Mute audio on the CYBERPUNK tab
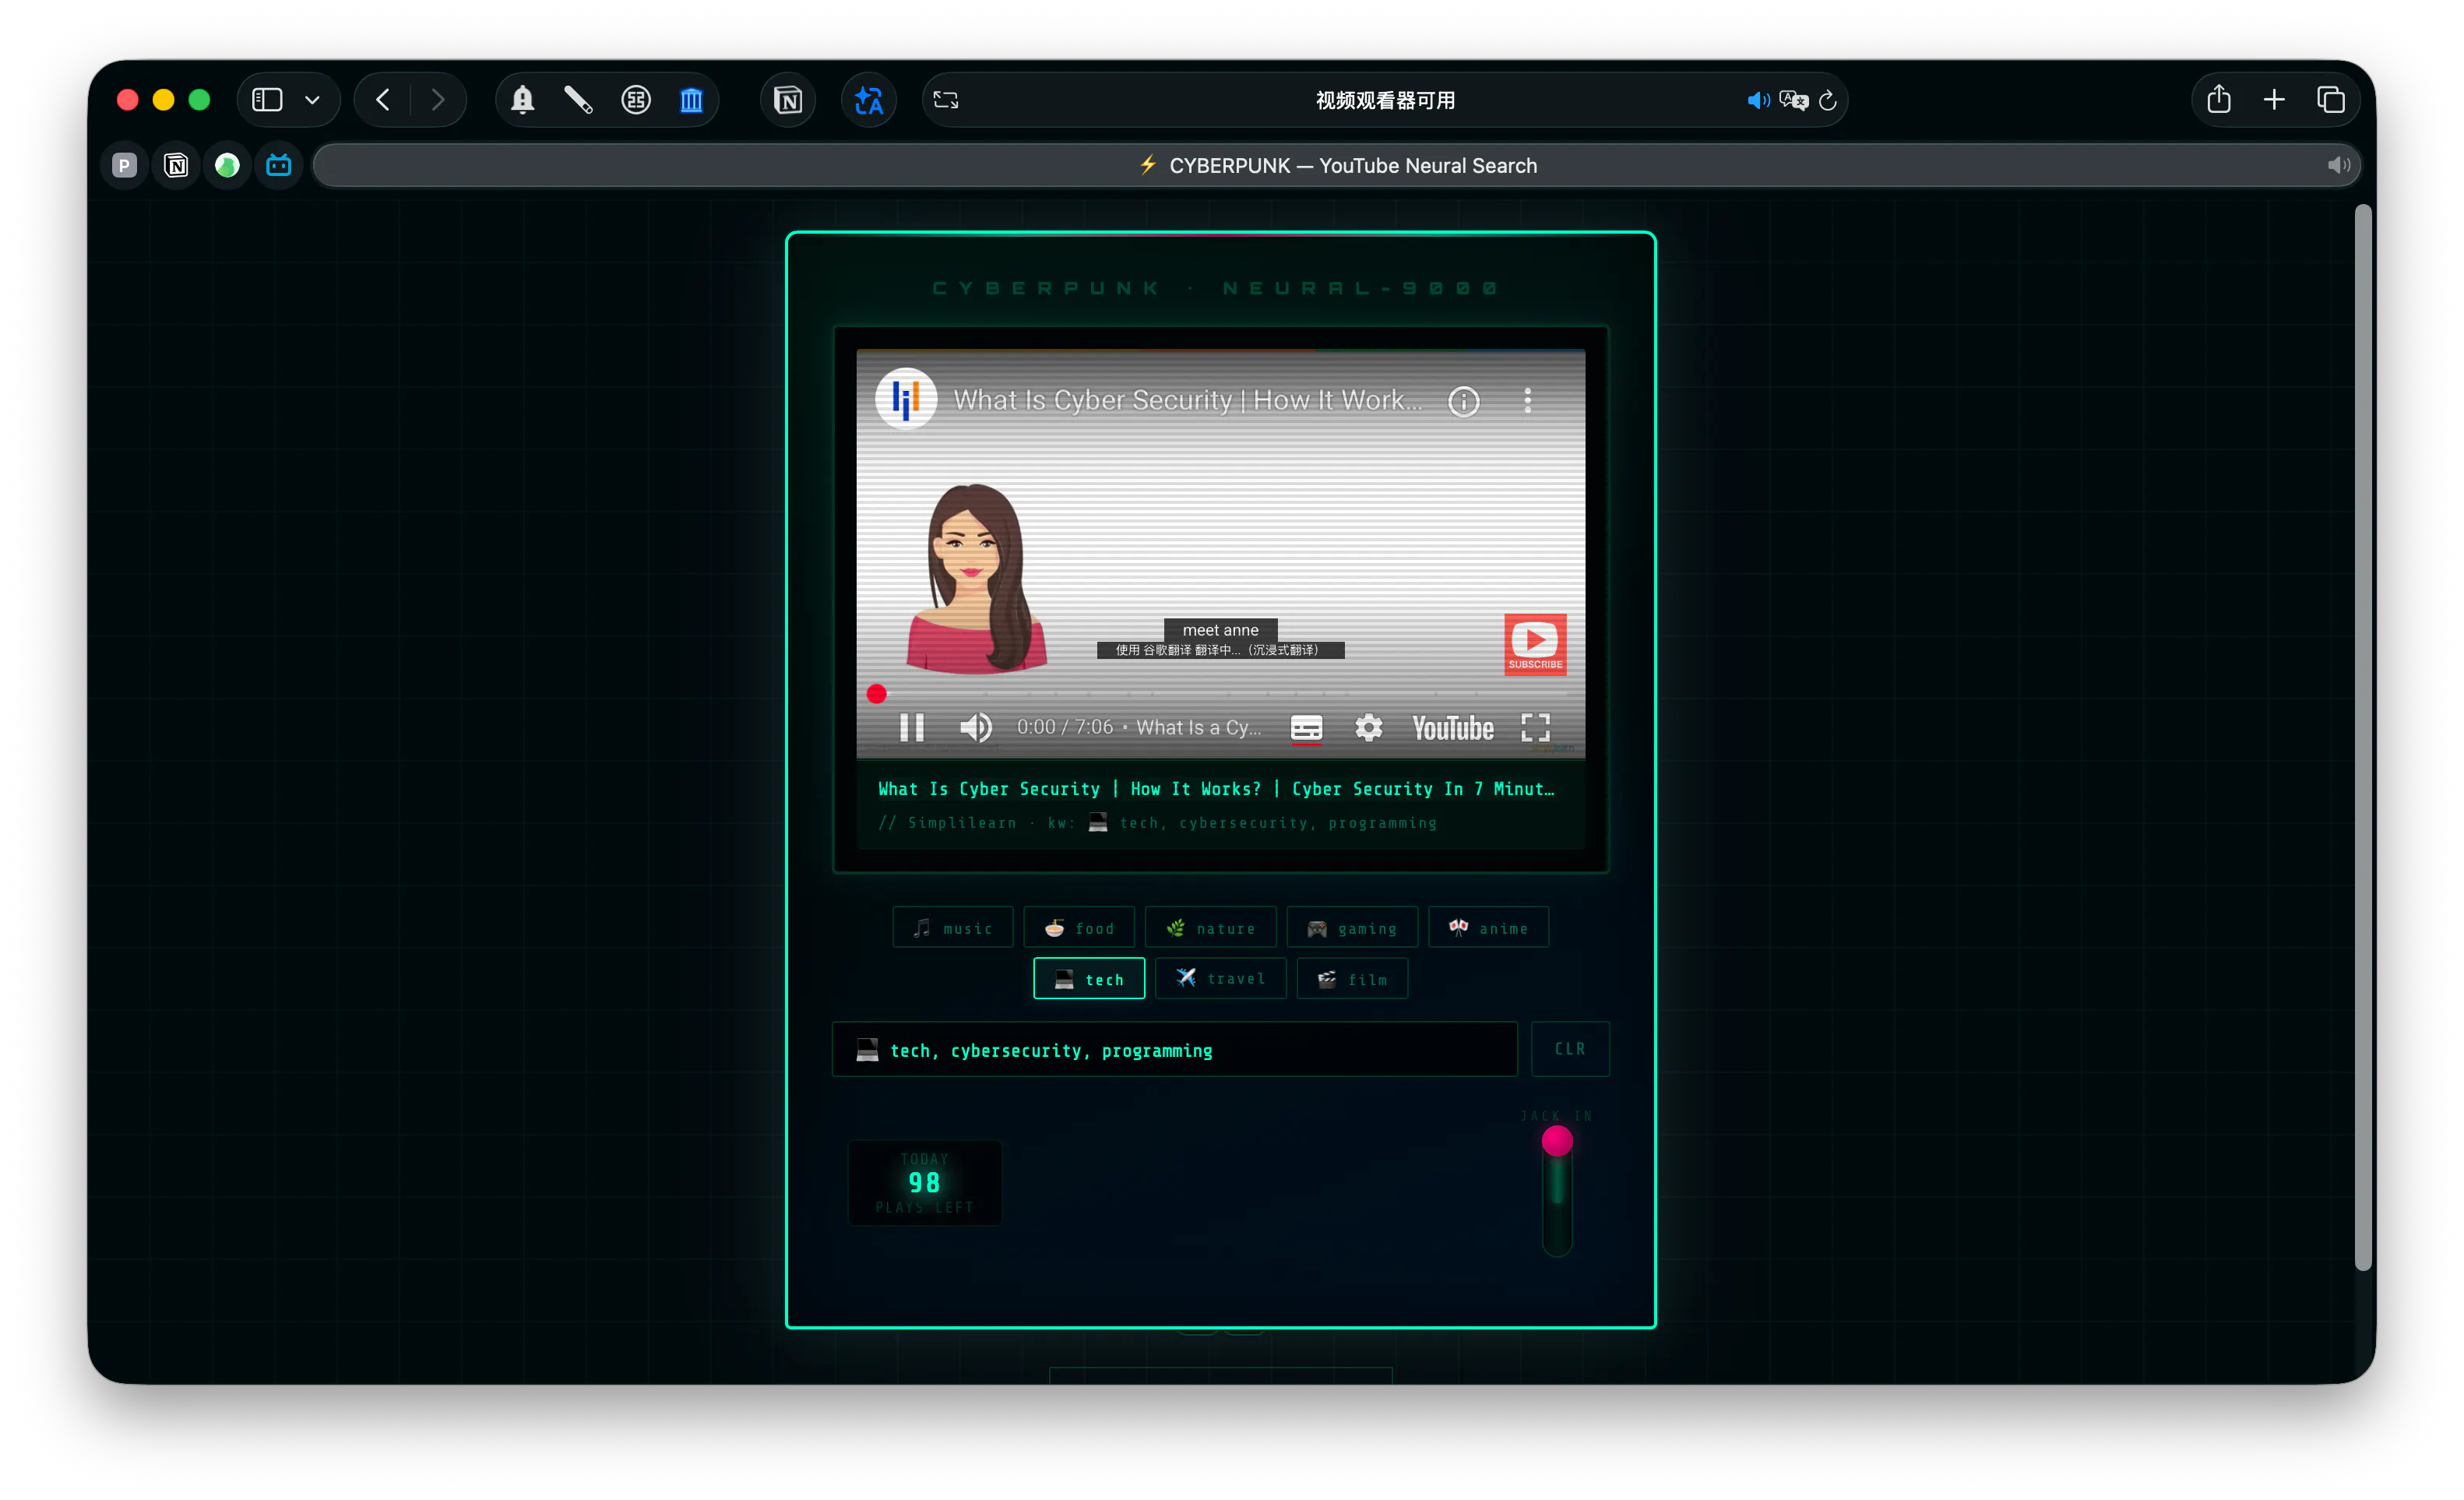This screenshot has height=1500, width=2464. (2338, 165)
